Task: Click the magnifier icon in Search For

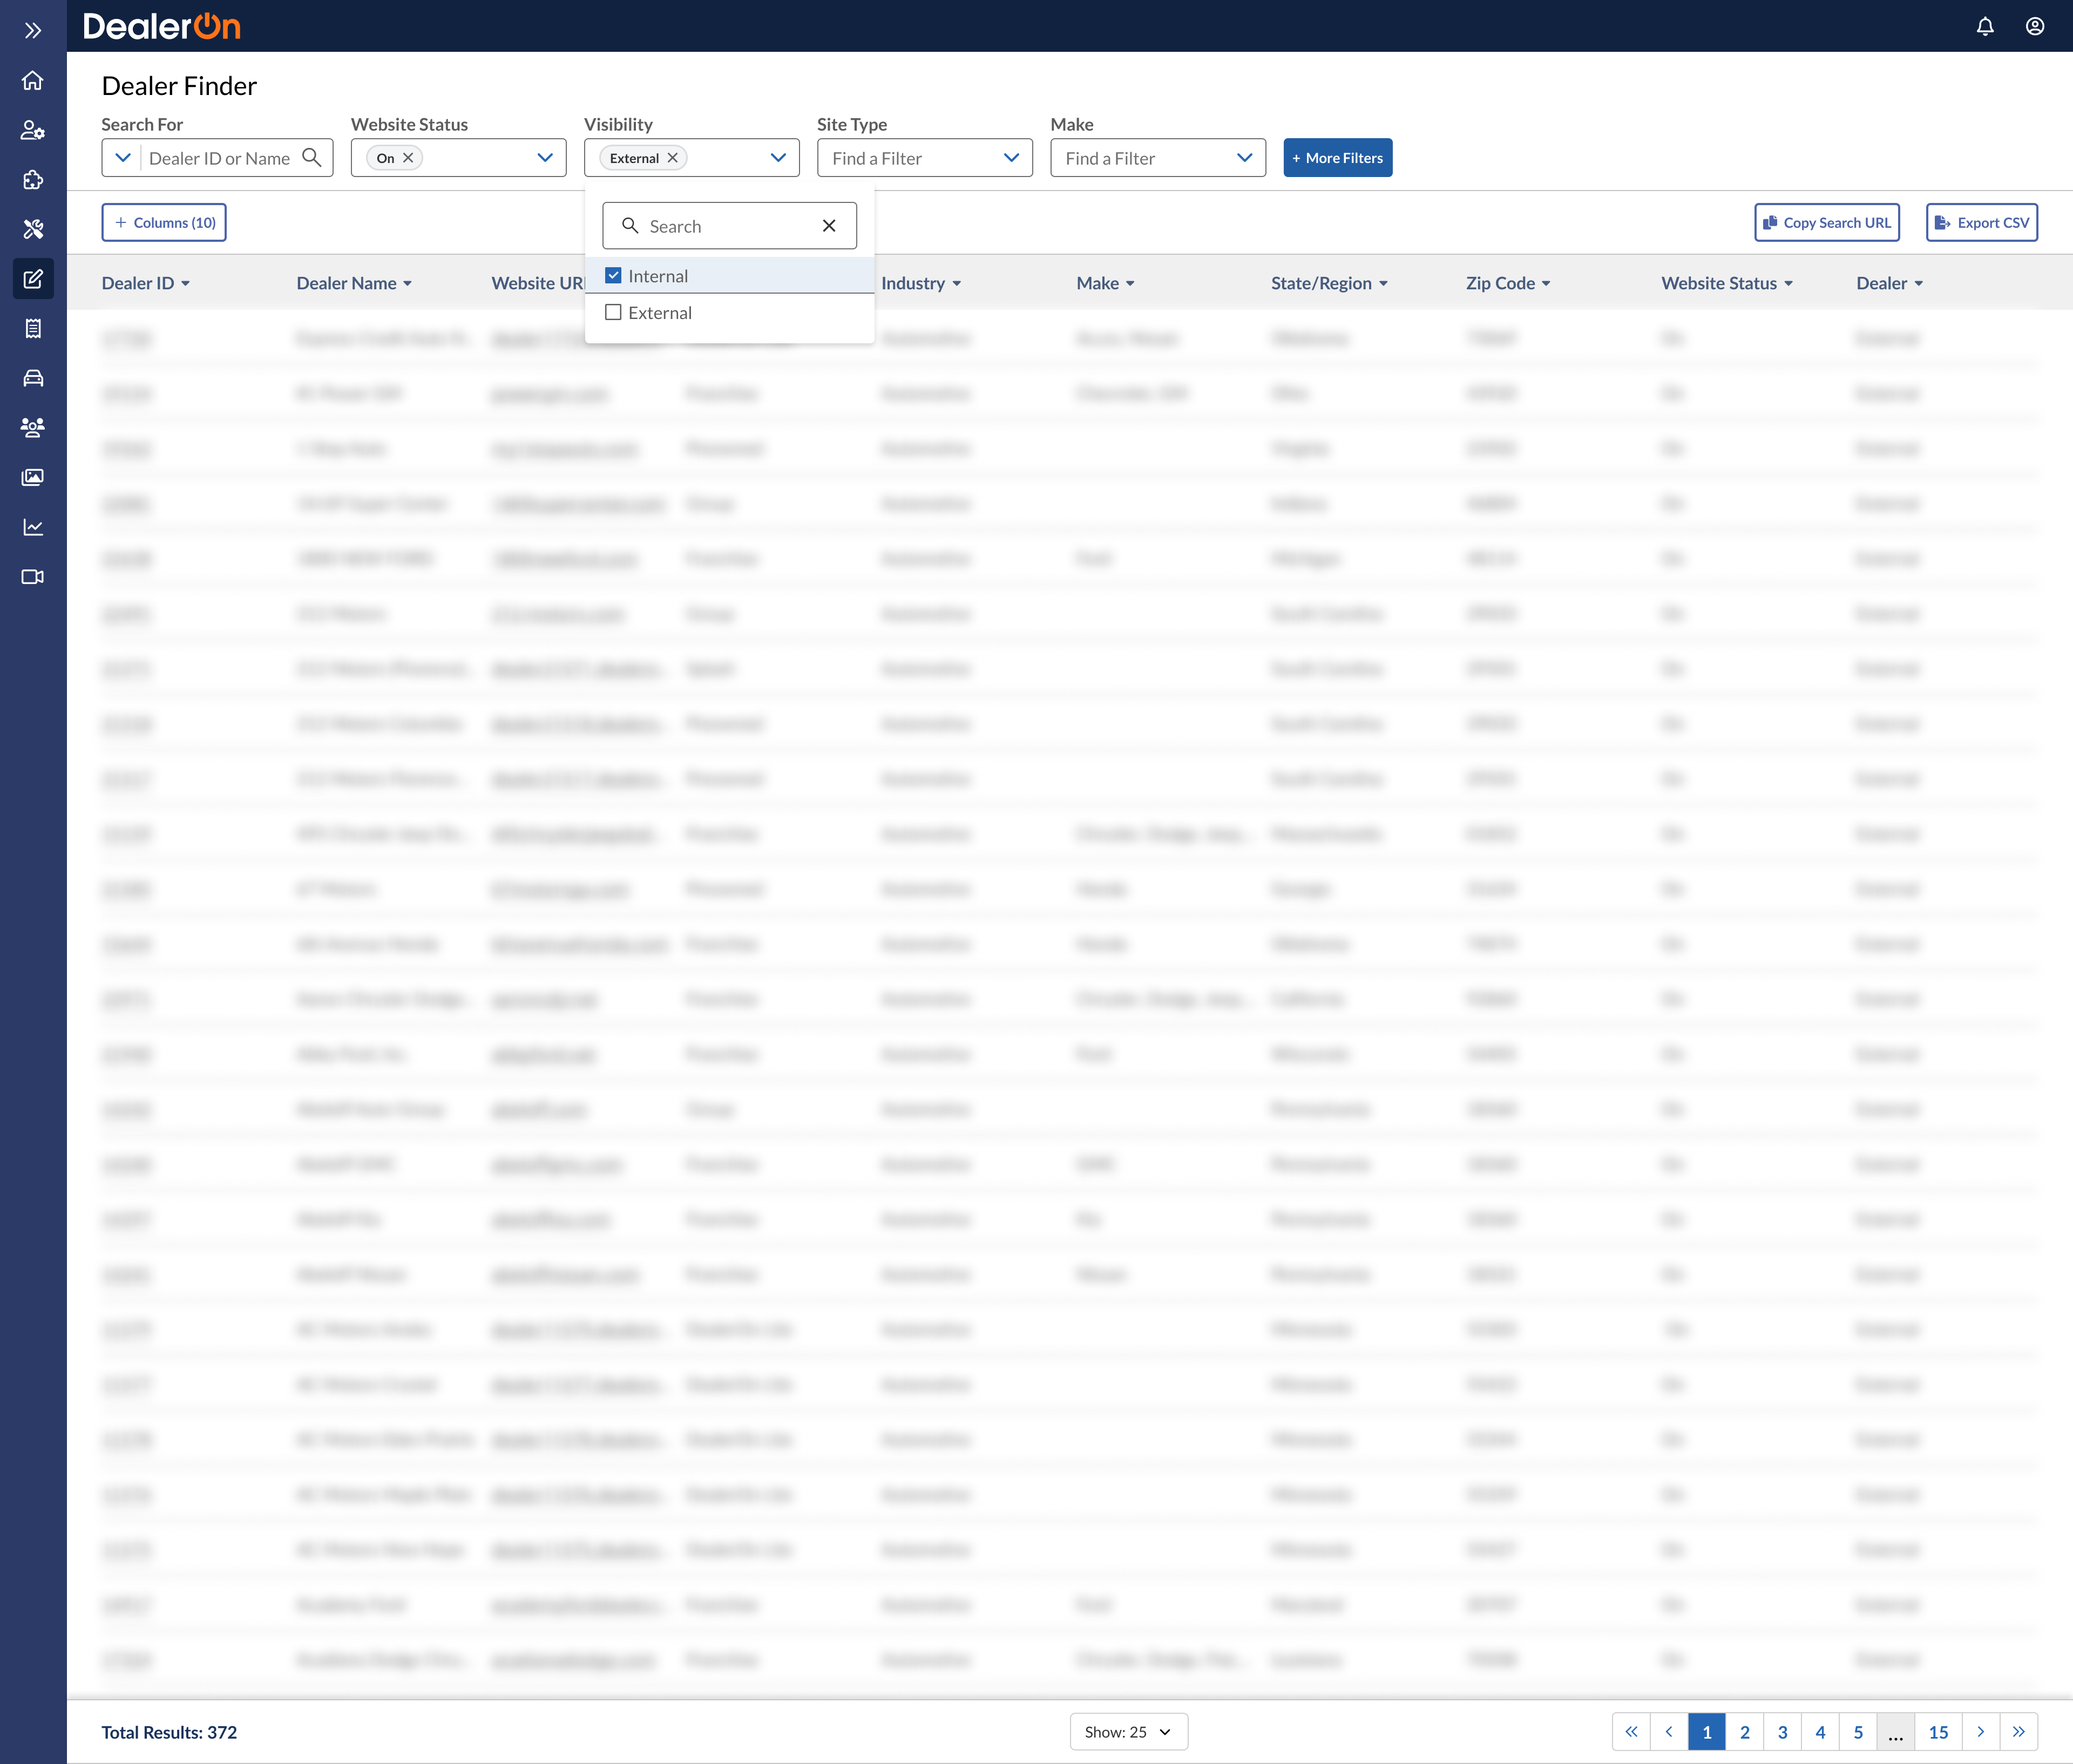Action: coord(312,158)
